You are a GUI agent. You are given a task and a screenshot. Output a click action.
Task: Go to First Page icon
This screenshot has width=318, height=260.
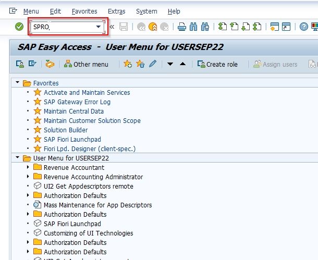(223, 27)
